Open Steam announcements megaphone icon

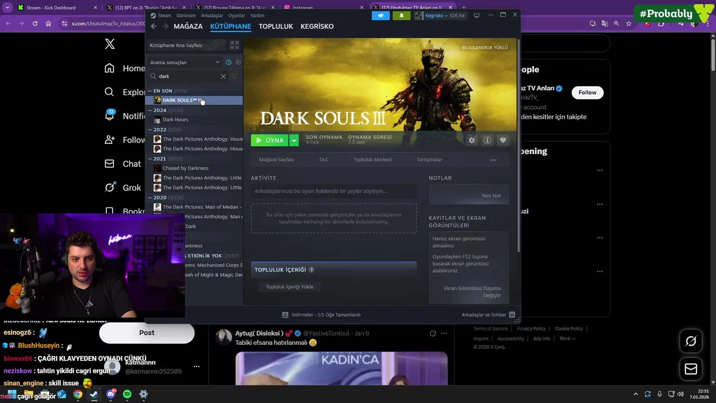click(380, 15)
